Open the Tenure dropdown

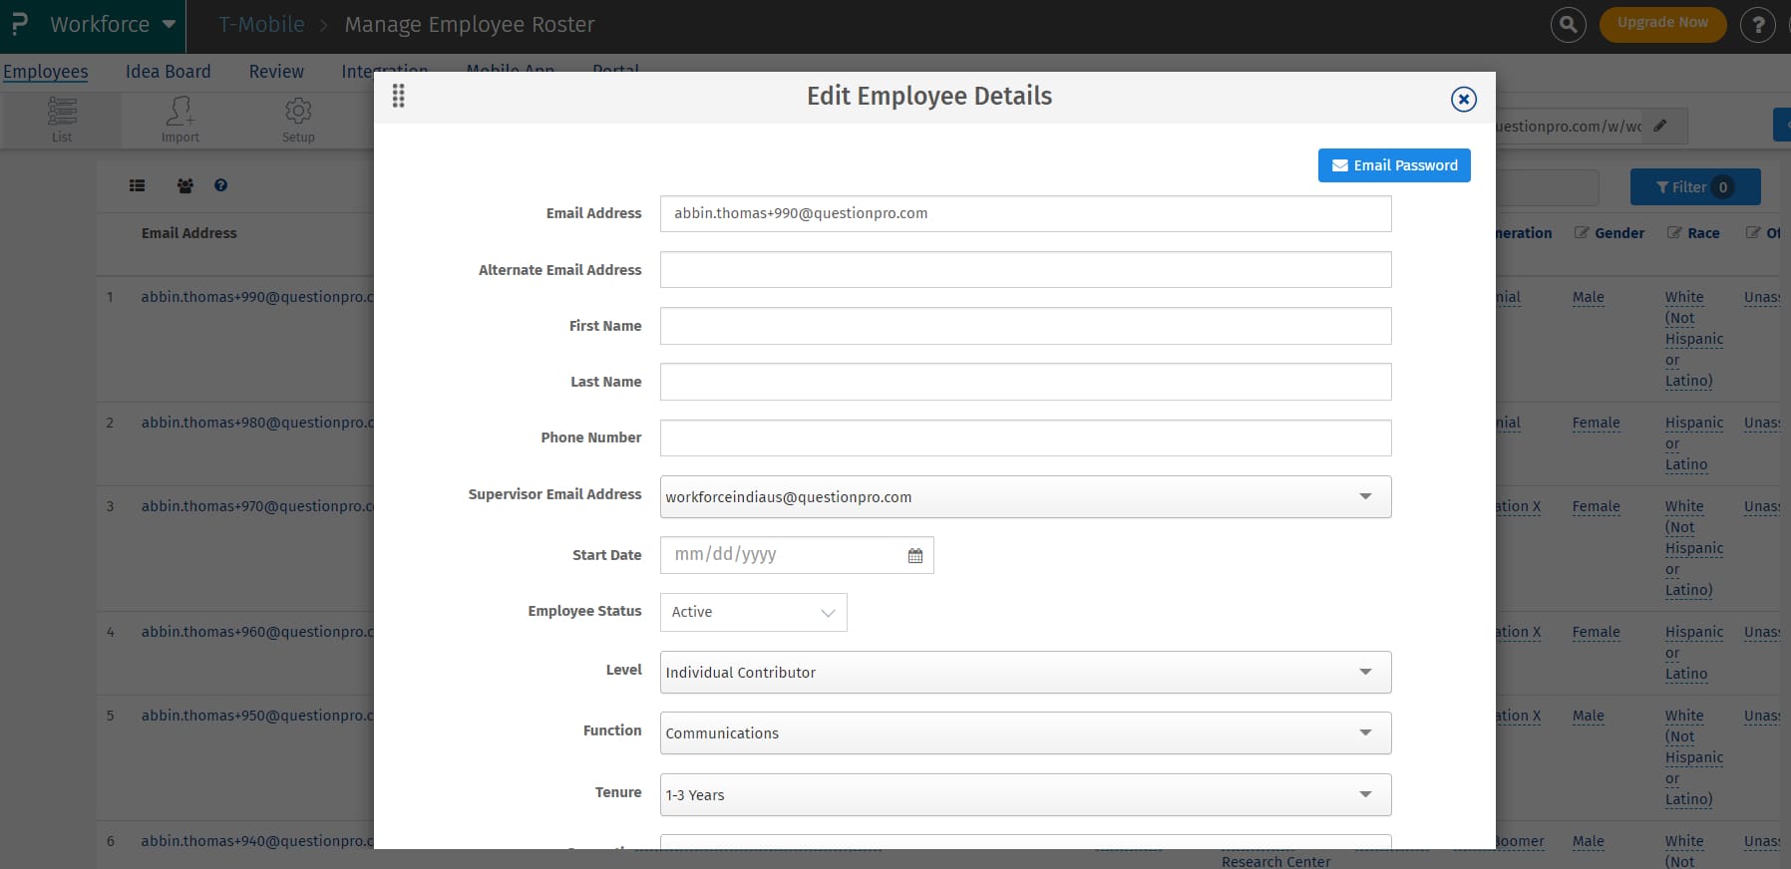(1365, 794)
